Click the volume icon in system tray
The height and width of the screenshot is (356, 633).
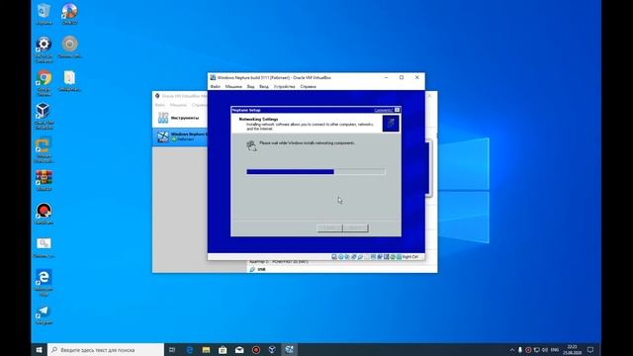tap(545, 349)
